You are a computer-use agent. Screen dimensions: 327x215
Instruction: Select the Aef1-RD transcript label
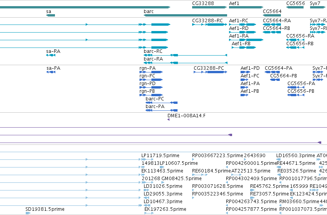click(239, 28)
